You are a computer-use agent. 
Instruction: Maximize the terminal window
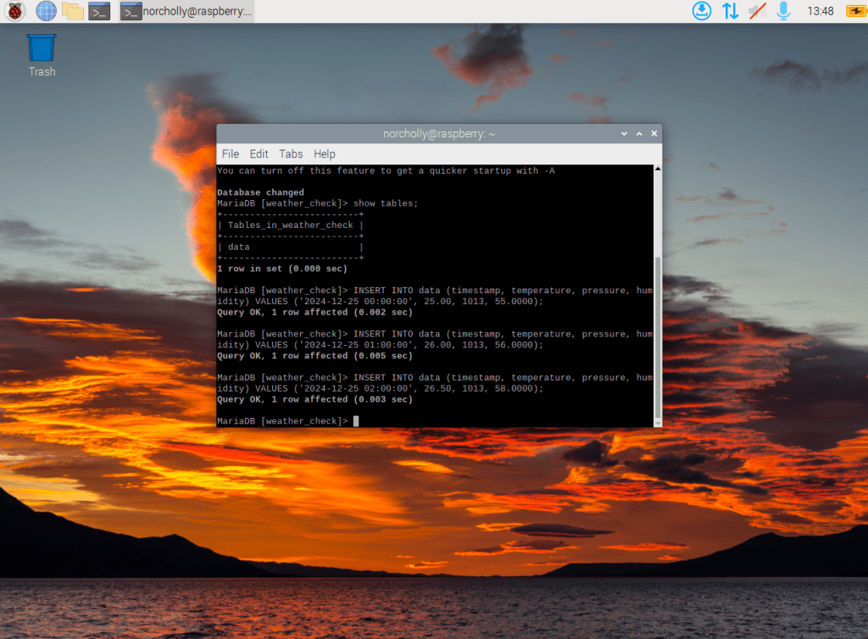pos(638,134)
